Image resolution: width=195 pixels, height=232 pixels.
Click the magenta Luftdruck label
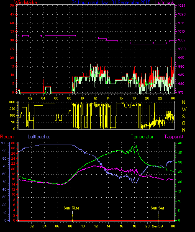[x=164, y=2]
